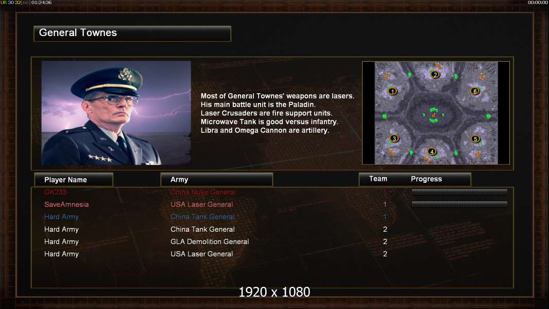Click start position 6 marker on map
This screenshot has width=549, height=309.
click(x=475, y=91)
